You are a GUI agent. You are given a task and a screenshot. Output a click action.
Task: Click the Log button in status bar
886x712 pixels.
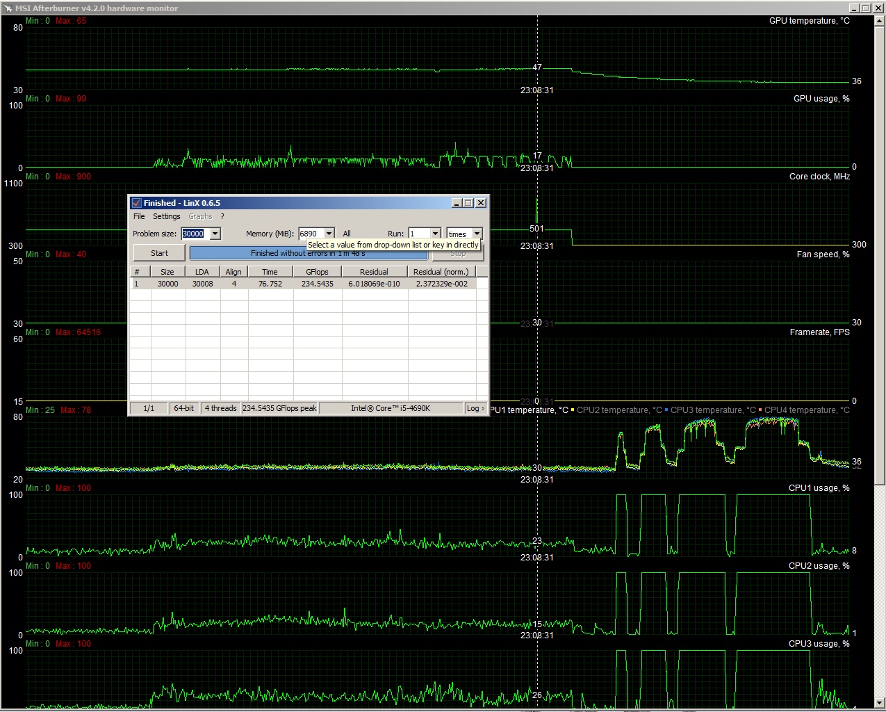click(x=475, y=408)
